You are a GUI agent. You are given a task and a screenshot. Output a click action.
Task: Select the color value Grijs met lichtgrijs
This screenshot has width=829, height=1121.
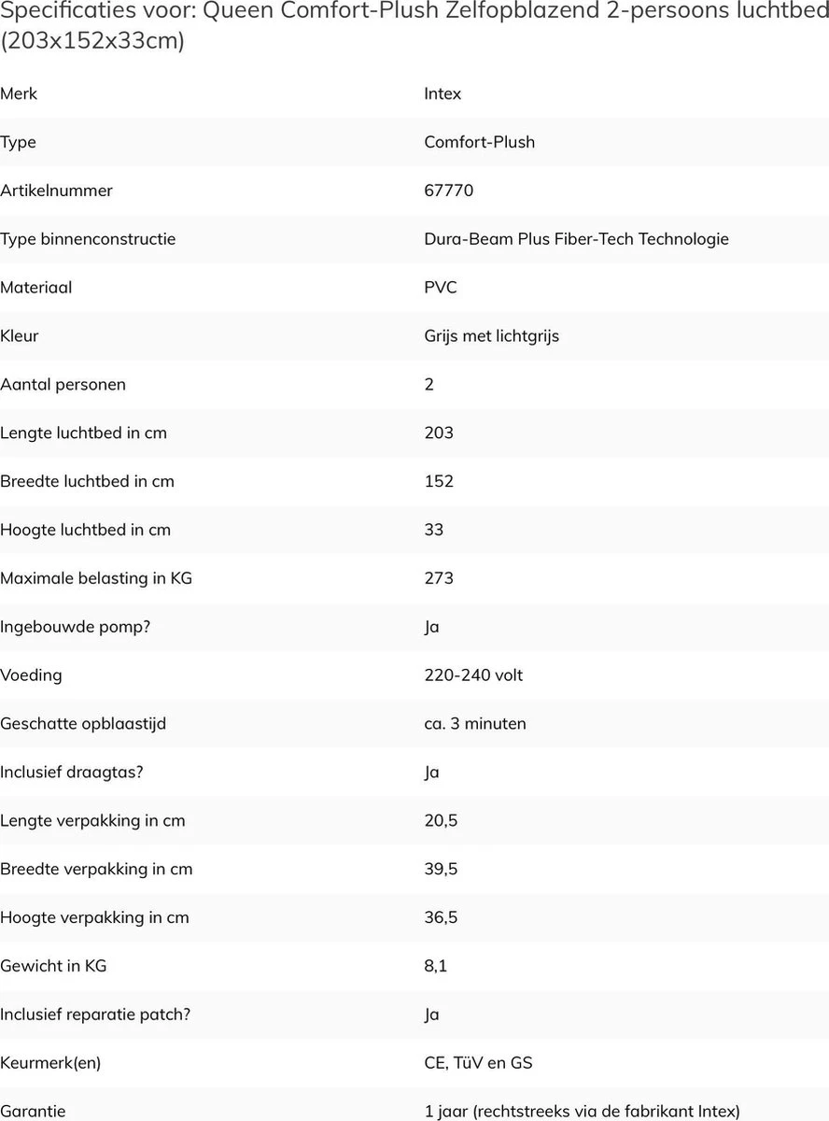point(491,336)
